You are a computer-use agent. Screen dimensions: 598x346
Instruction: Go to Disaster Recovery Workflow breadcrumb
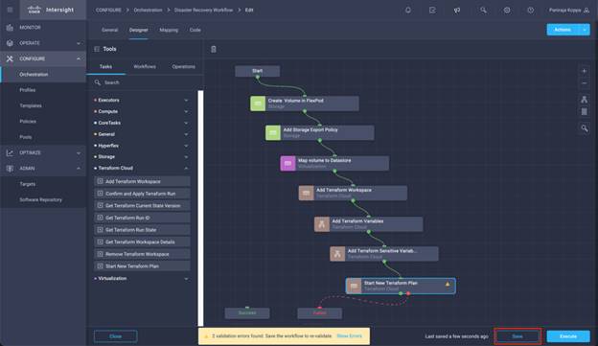point(204,10)
